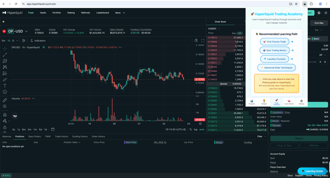This screenshot has height=178, width=330.
Task: Select the 1h chart timeframe
Action: tap(9, 41)
